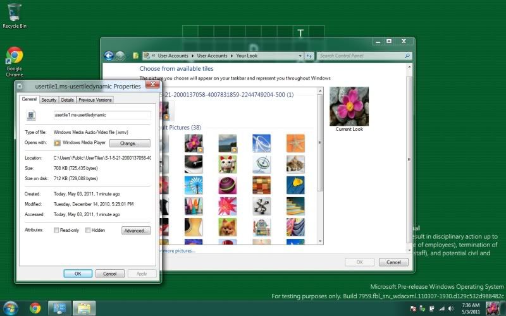The image size is (506, 316).
Task: Click the user tile in system tray
Action: 492,308
